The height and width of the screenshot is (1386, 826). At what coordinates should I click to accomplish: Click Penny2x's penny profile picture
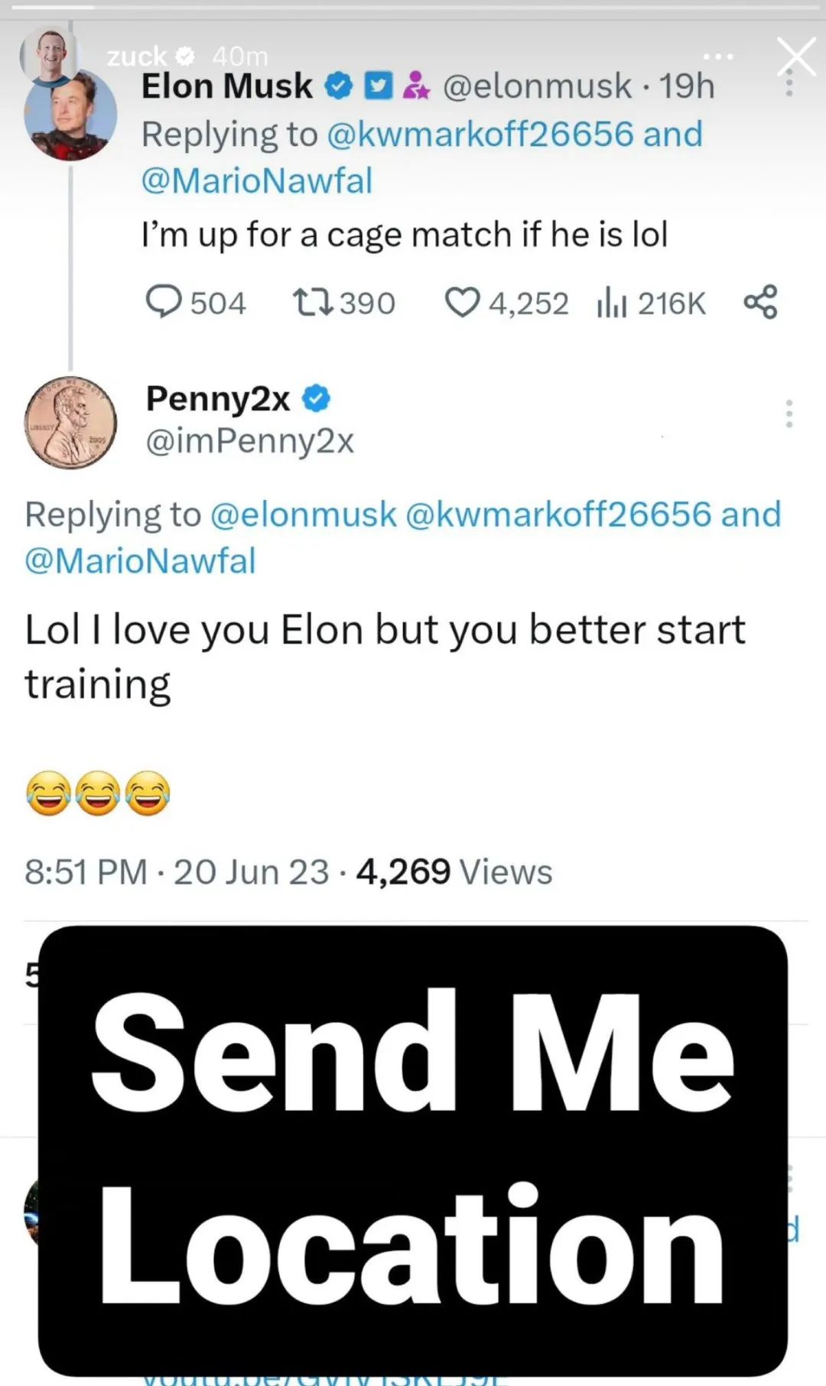tap(70, 422)
